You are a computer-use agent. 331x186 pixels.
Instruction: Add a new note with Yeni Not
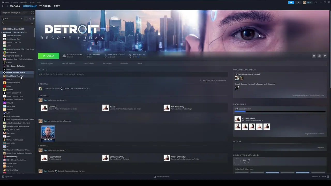click(x=321, y=148)
